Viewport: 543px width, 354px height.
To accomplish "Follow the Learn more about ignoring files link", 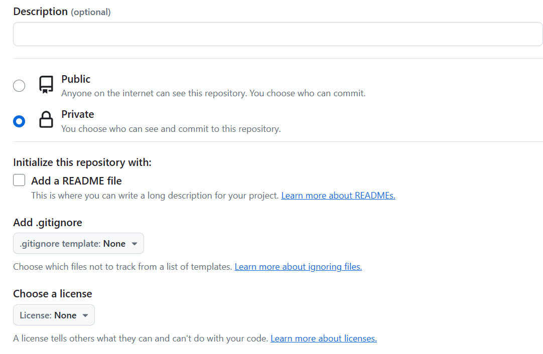I will pos(298,267).
